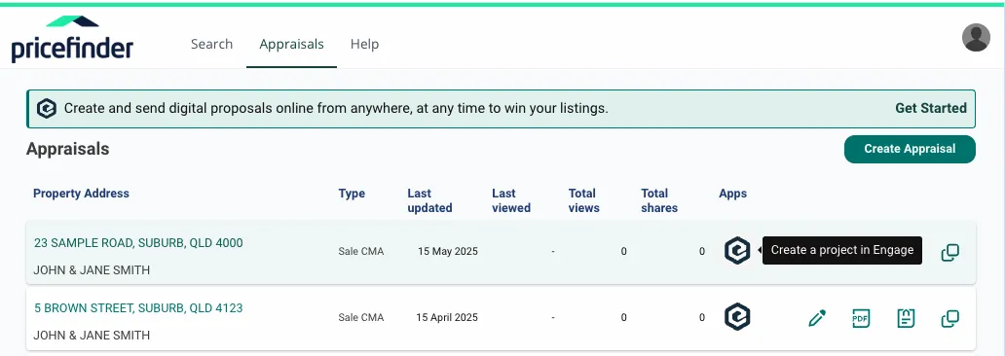Open the Search tab

point(211,44)
